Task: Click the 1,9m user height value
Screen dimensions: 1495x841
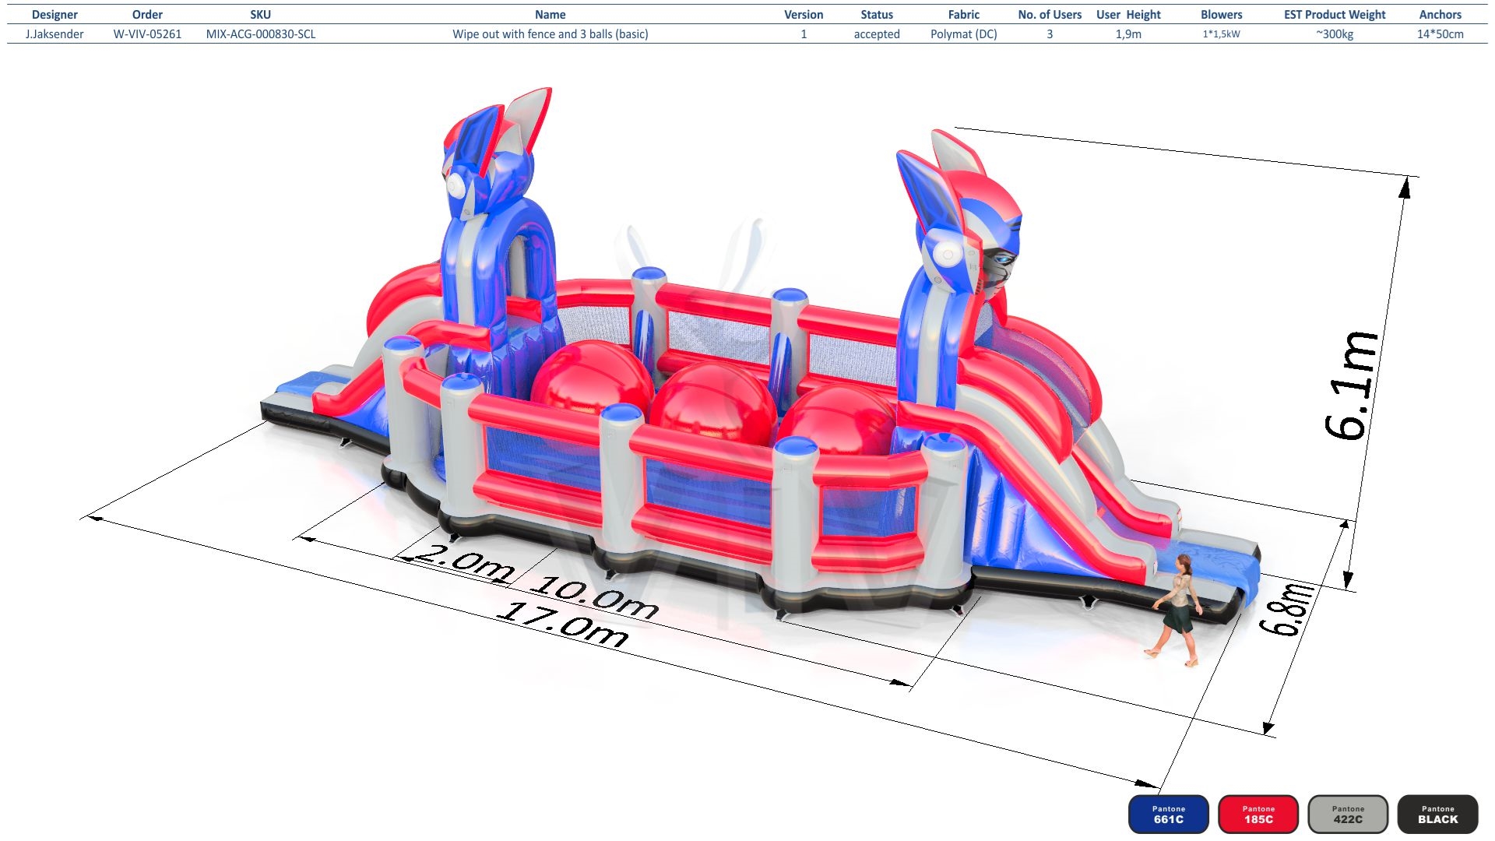Action: pyautogui.click(x=1128, y=34)
